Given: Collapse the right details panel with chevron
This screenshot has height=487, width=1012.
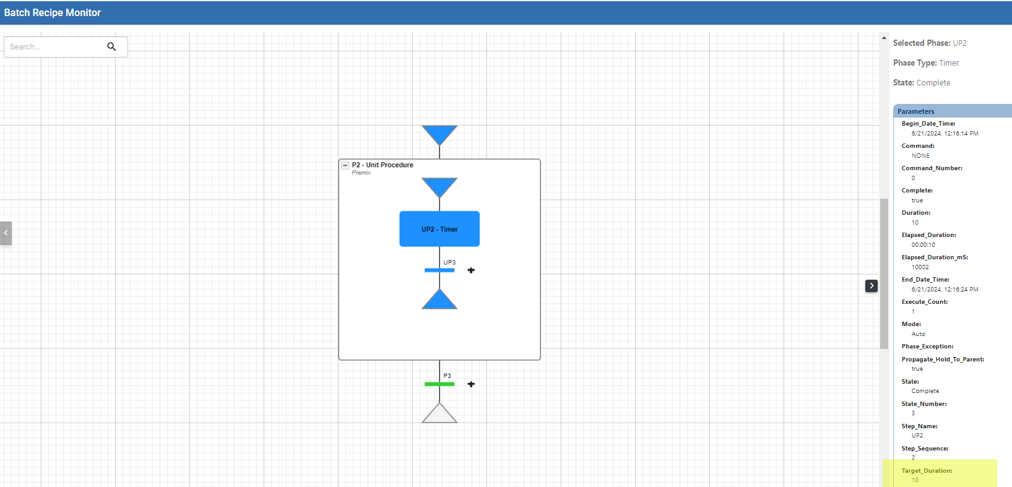Looking at the screenshot, I should coord(871,285).
